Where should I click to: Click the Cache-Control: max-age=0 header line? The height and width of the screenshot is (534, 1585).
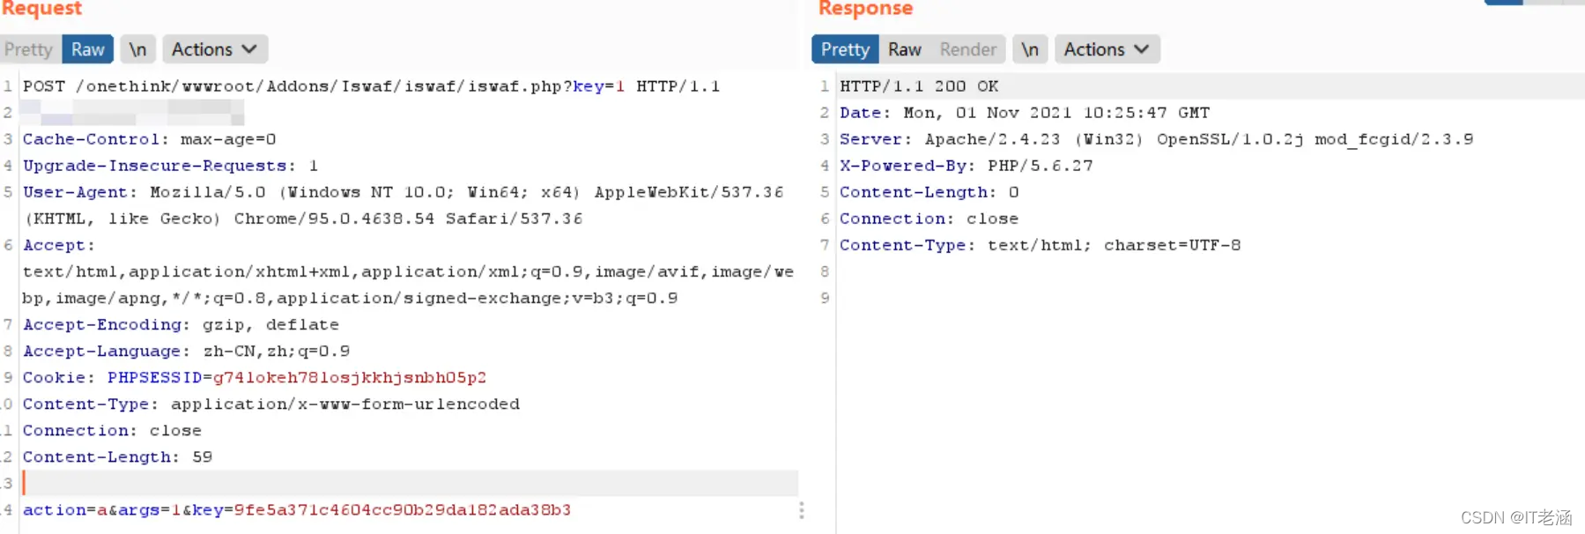click(x=149, y=139)
